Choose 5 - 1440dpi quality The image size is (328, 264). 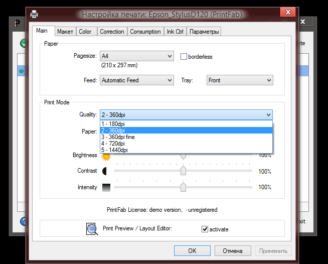187,150
